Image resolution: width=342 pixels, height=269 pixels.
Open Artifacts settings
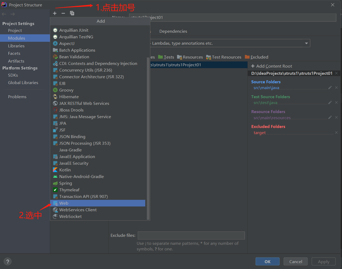tap(25, 61)
